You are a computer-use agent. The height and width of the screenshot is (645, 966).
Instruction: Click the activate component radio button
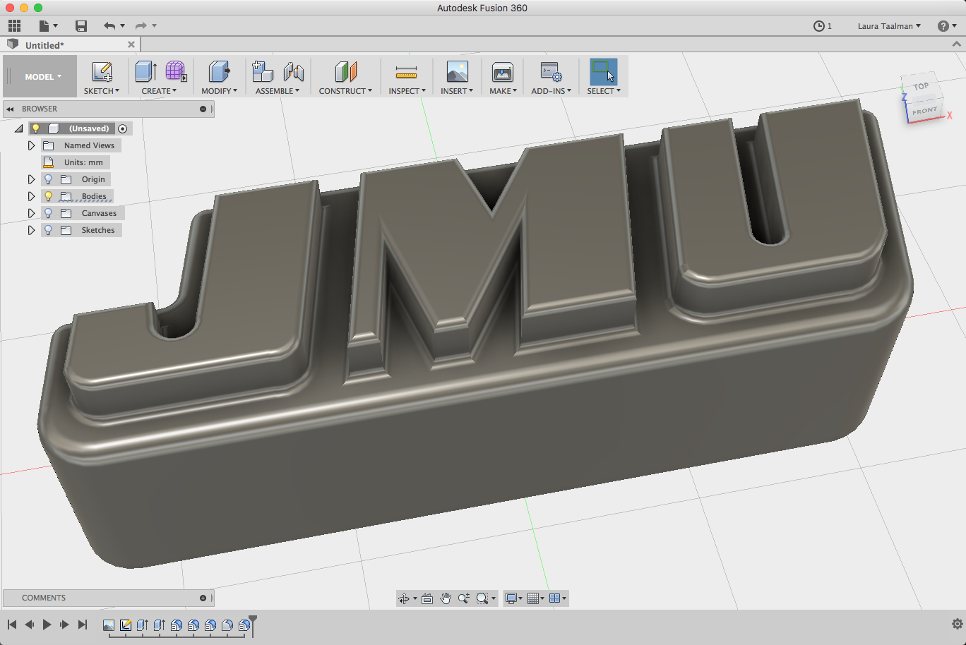click(123, 128)
